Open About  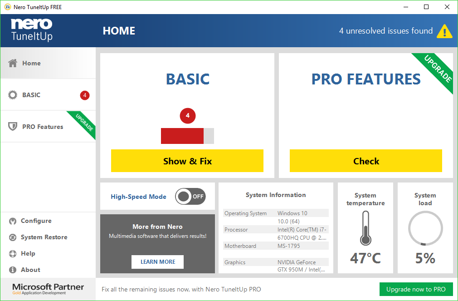click(x=30, y=270)
